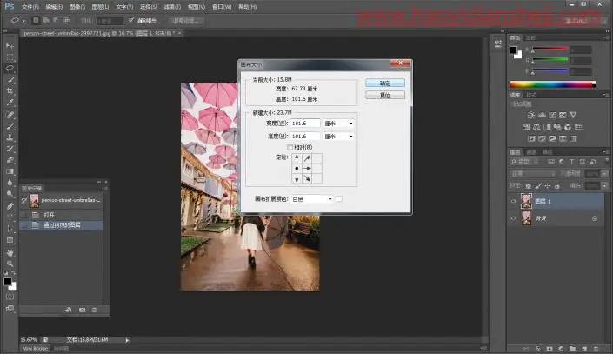The height and width of the screenshot is (354, 613).
Task: Open layer fill dropdown arrow
Action: (604, 185)
